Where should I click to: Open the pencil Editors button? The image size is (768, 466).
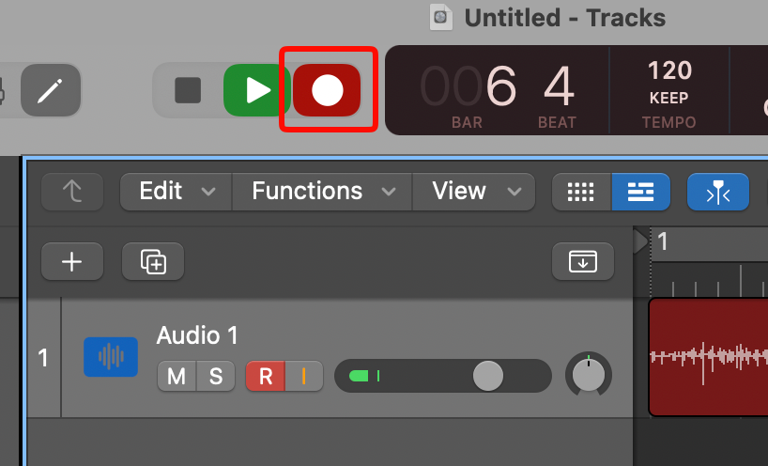[51, 90]
